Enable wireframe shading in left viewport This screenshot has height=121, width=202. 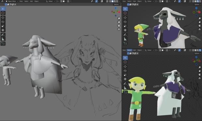pyautogui.click(x=110, y=1)
